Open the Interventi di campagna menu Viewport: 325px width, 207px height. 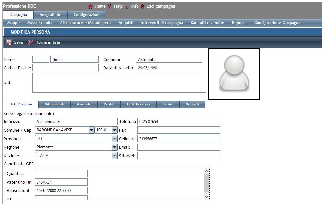tap(162, 23)
